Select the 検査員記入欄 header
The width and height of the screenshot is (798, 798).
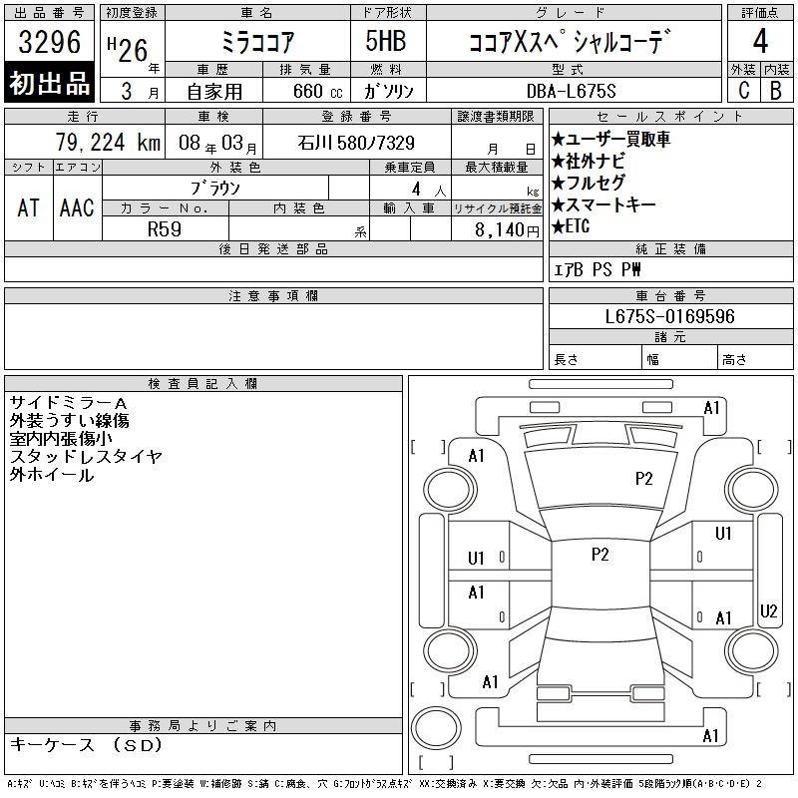[x=203, y=383]
